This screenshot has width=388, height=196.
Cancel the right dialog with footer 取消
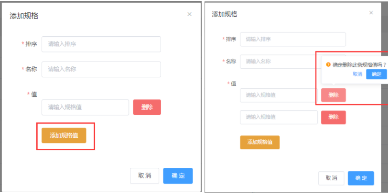[x=331, y=178]
